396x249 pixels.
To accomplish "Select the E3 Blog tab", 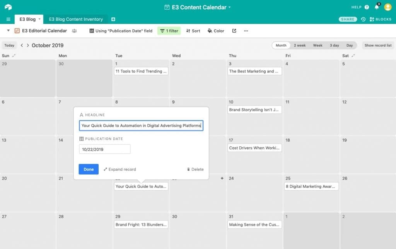I will [27, 19].
